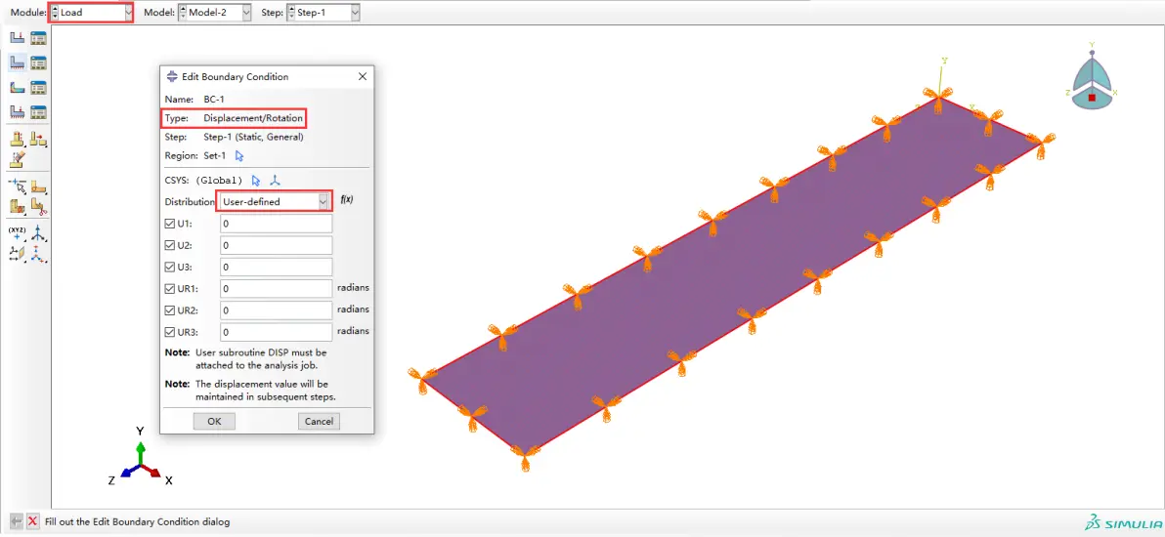Image resolution: width=1165 pixels, height=537 pixels.
Task: Click OK in Edit Boundary Condition dialog
Action: [x=214, y=421]
